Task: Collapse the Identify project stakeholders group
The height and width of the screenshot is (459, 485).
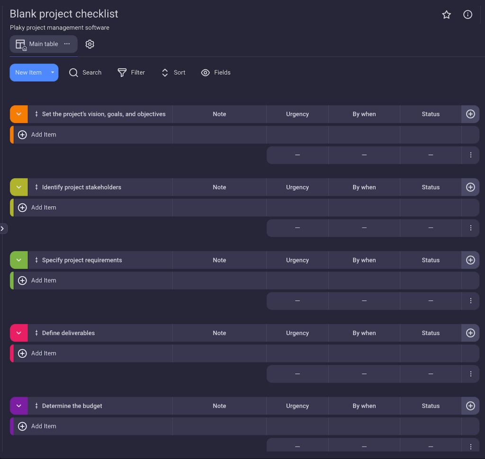Action: (x=18, y=187)
